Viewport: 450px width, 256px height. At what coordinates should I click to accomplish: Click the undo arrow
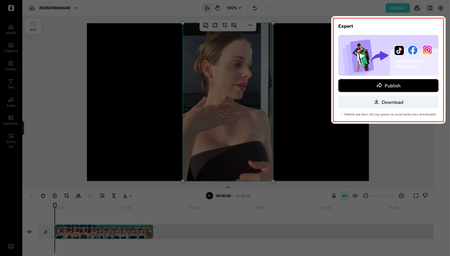(x=254, y=8)
